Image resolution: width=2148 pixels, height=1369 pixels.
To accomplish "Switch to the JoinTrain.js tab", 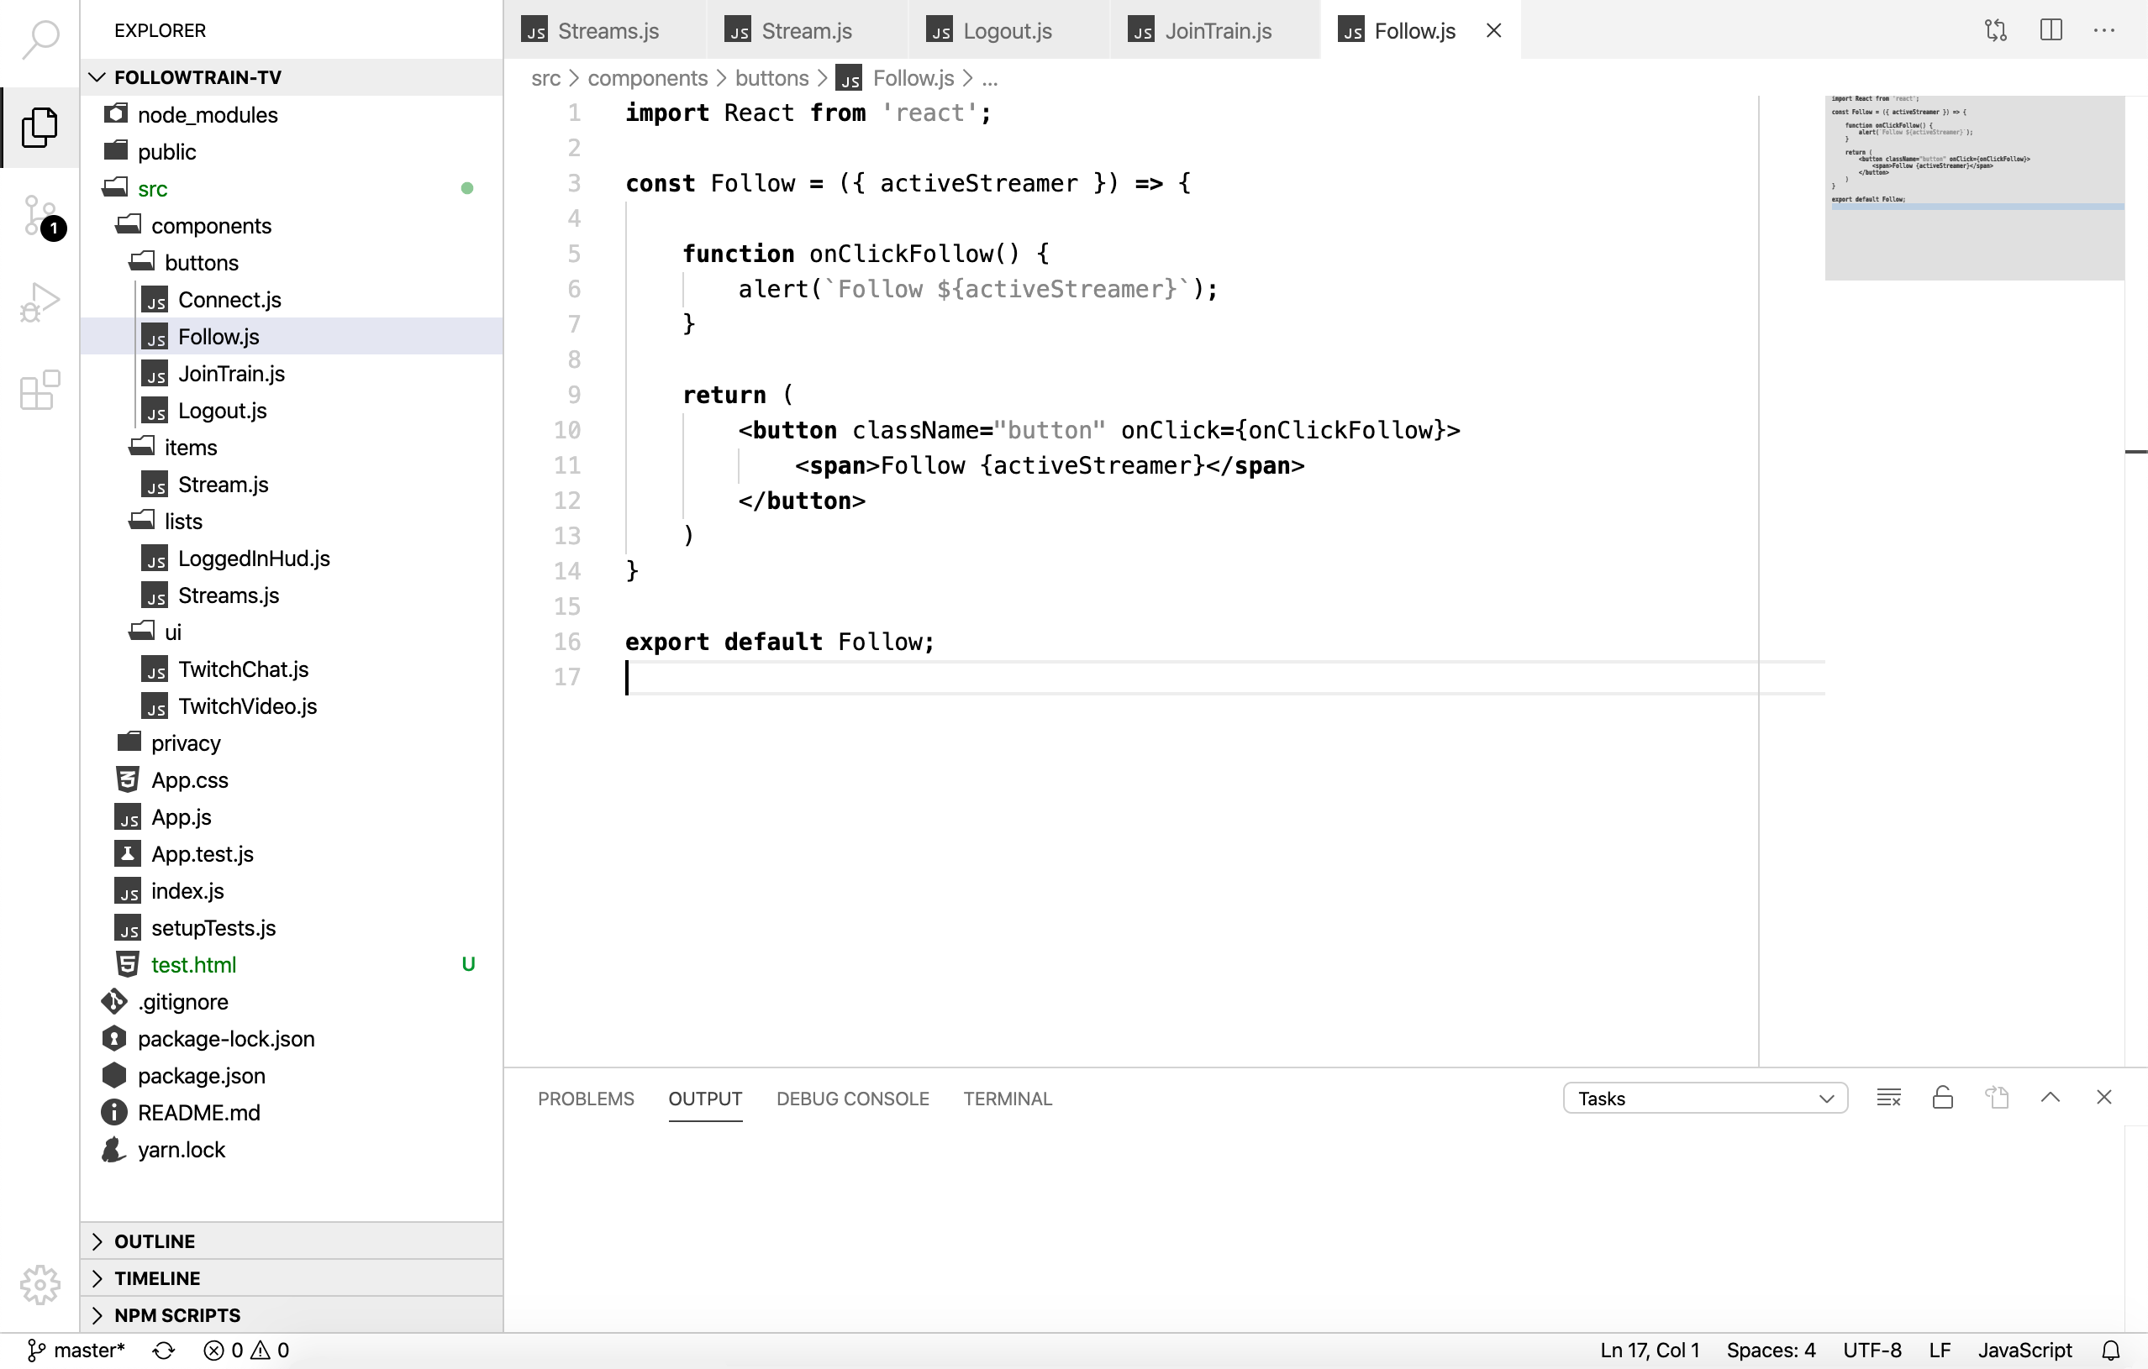I will (1215, 30).
